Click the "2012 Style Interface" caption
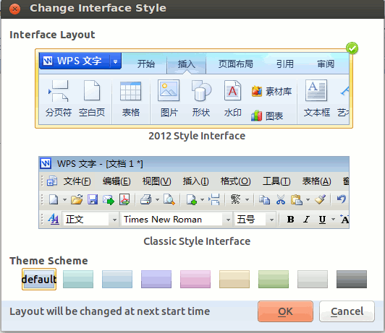The image size is (385, 333). tap(197, 136)
